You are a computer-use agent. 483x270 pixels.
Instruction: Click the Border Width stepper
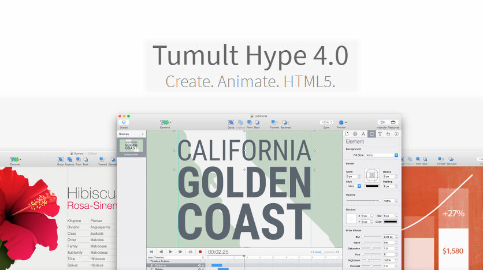pyautogui.click(x=359, y=177)
